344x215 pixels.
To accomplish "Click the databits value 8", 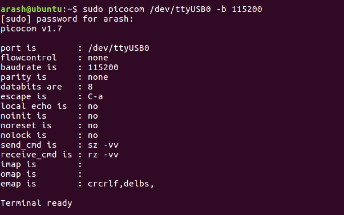I will (x=90, y=87).
